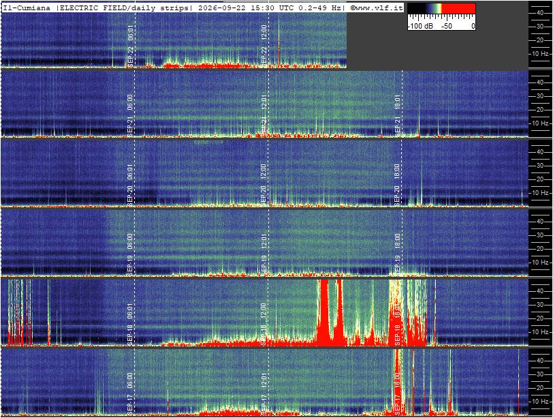
Task: Click the "-100 dB" legend label
Action: [x=420, y=26]
